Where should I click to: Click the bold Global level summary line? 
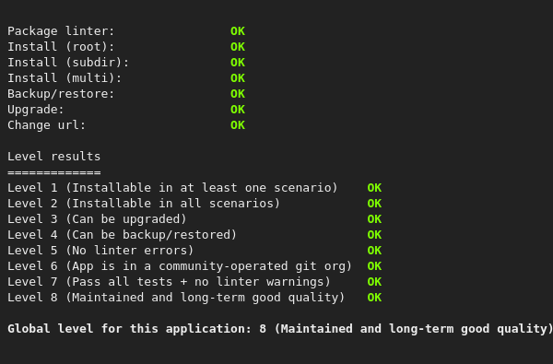click(x=280, y=329)
